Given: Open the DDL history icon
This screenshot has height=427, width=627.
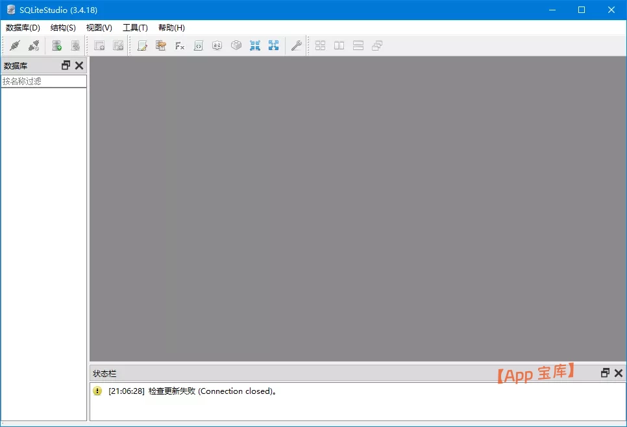Looking at the screenshot, I should pyautogui.click(x=161, y=45).
